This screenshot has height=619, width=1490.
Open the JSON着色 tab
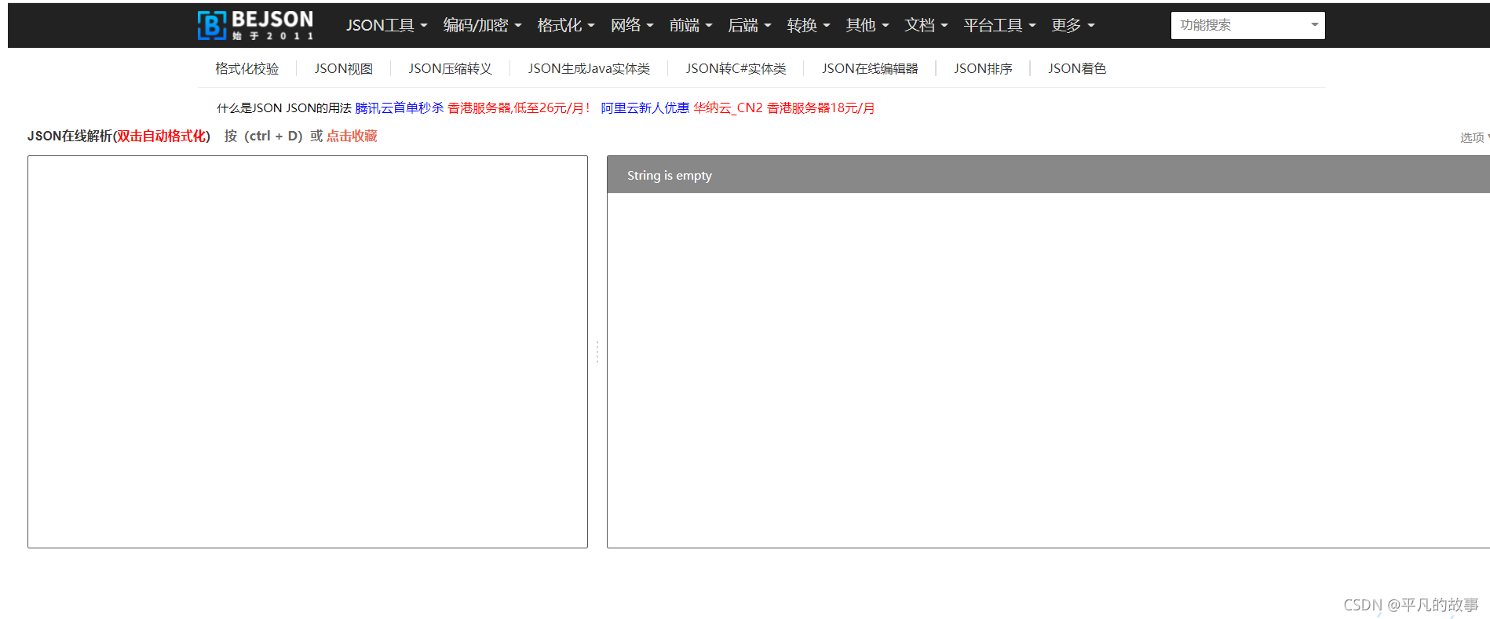(1077, 69)
